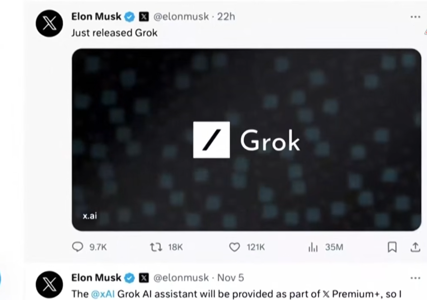
Task: View analytics showing 35M views
Action: point(313,247)
